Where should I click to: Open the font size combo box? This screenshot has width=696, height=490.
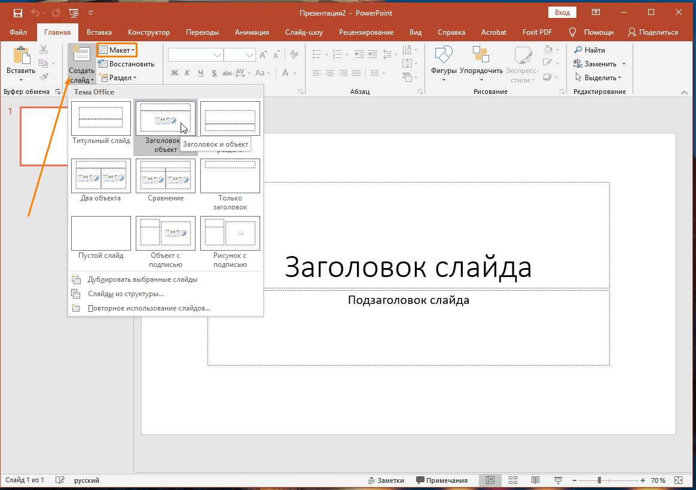pyautogui.click(x=240, y=55)
